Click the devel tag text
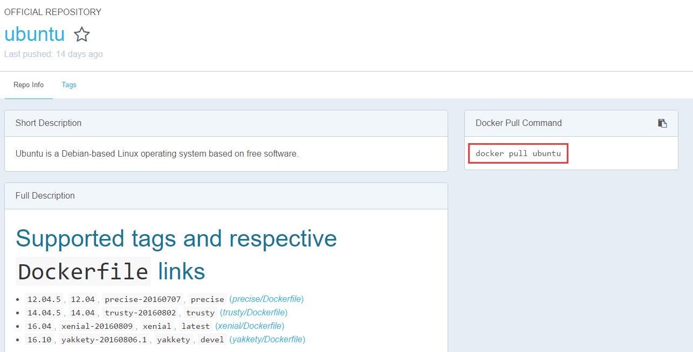The image size is (693, 352). pyautogui.click(x=212, y=340)
